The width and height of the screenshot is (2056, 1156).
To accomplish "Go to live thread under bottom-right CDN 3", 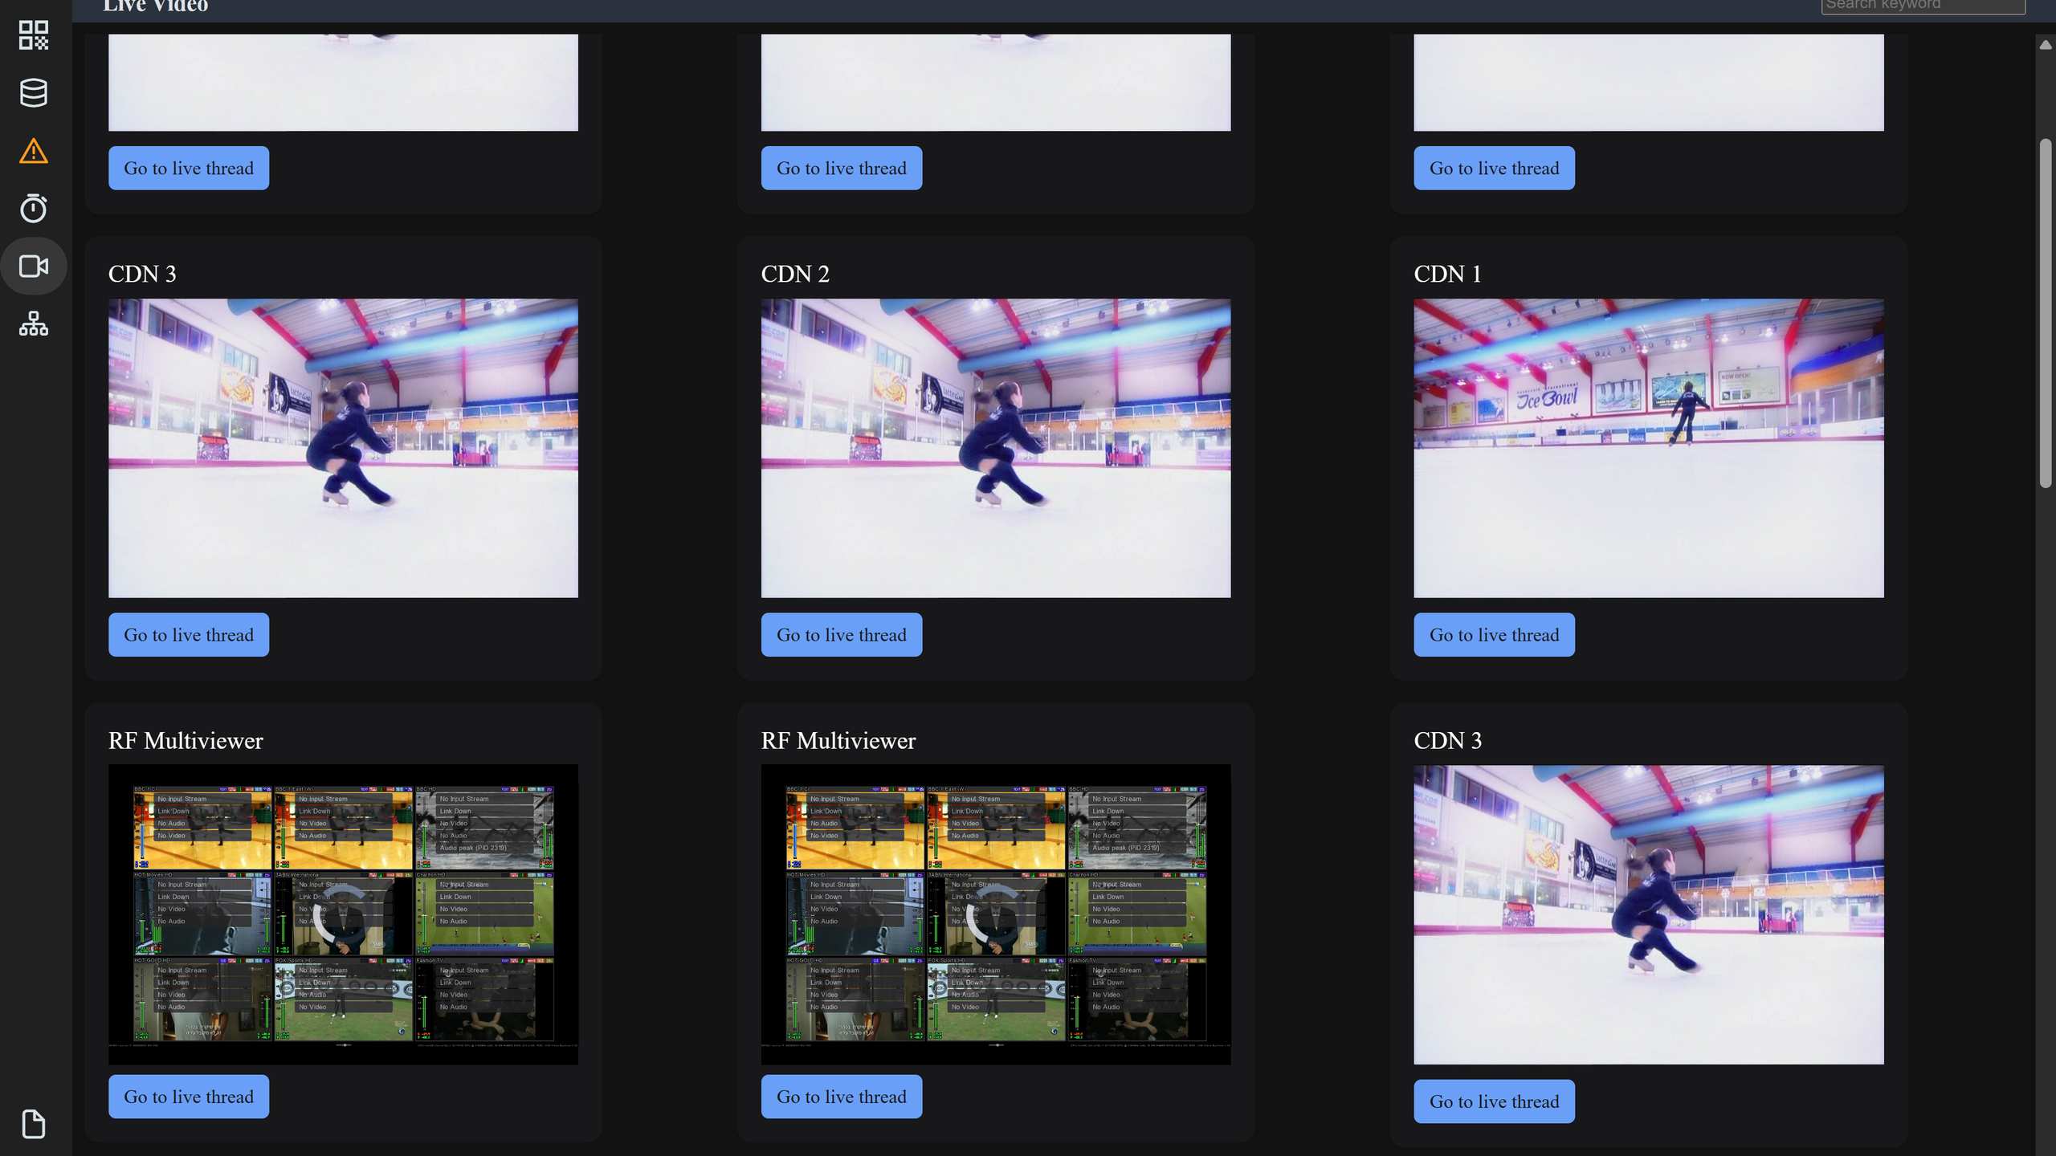I will (1494, 1101).
